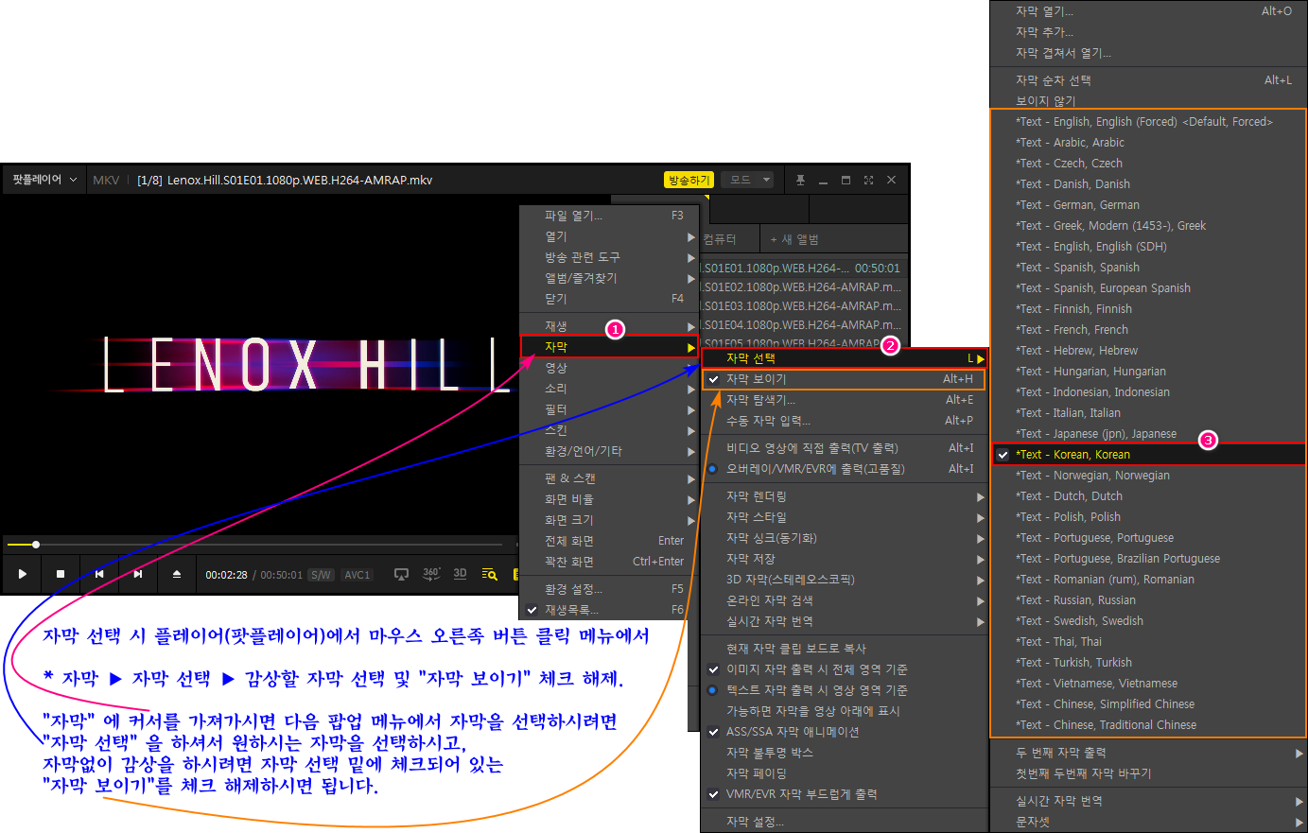
Task: Toggle the 3D mode icon
Action: pyautogui.click(x=461, y=574)
